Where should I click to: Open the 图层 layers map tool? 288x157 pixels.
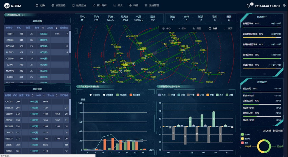[196, 28]
